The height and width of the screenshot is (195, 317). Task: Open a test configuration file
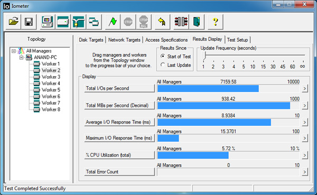(x=13, y=22)
